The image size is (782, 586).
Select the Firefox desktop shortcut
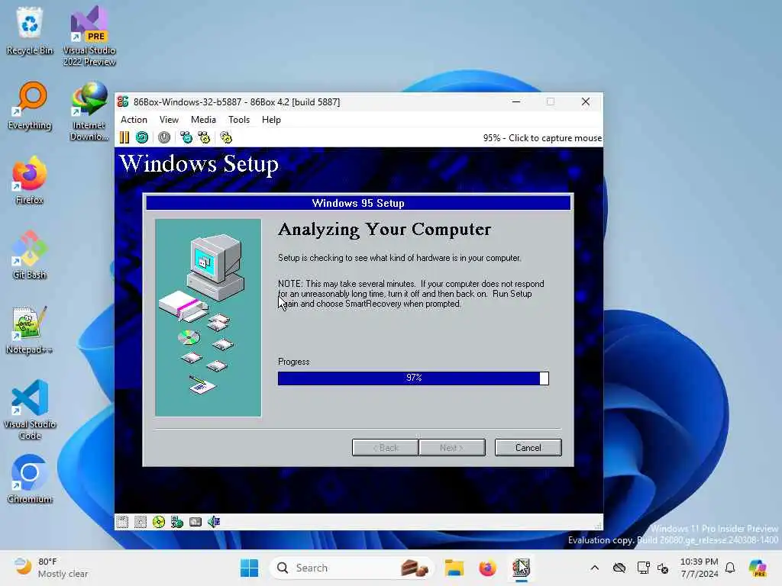(30, 180)
